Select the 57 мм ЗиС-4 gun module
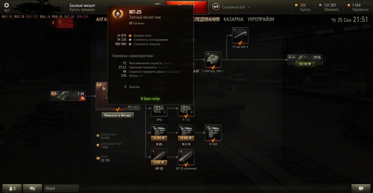 (x=240, y=35)
